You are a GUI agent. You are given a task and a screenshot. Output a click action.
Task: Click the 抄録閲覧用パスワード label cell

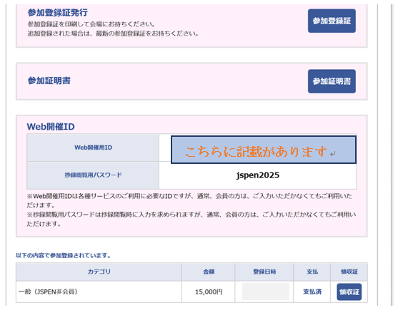click(x=93, y=175)
